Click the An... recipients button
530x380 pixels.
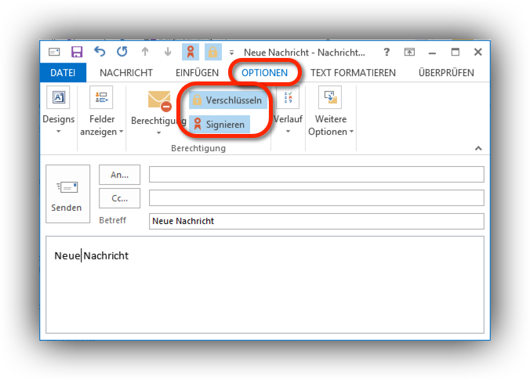[x=119, y=175]
